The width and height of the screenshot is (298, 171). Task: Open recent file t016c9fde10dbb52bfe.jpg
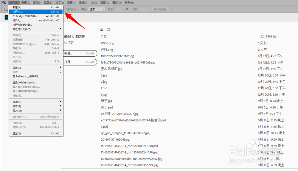[x=117, y=56]
